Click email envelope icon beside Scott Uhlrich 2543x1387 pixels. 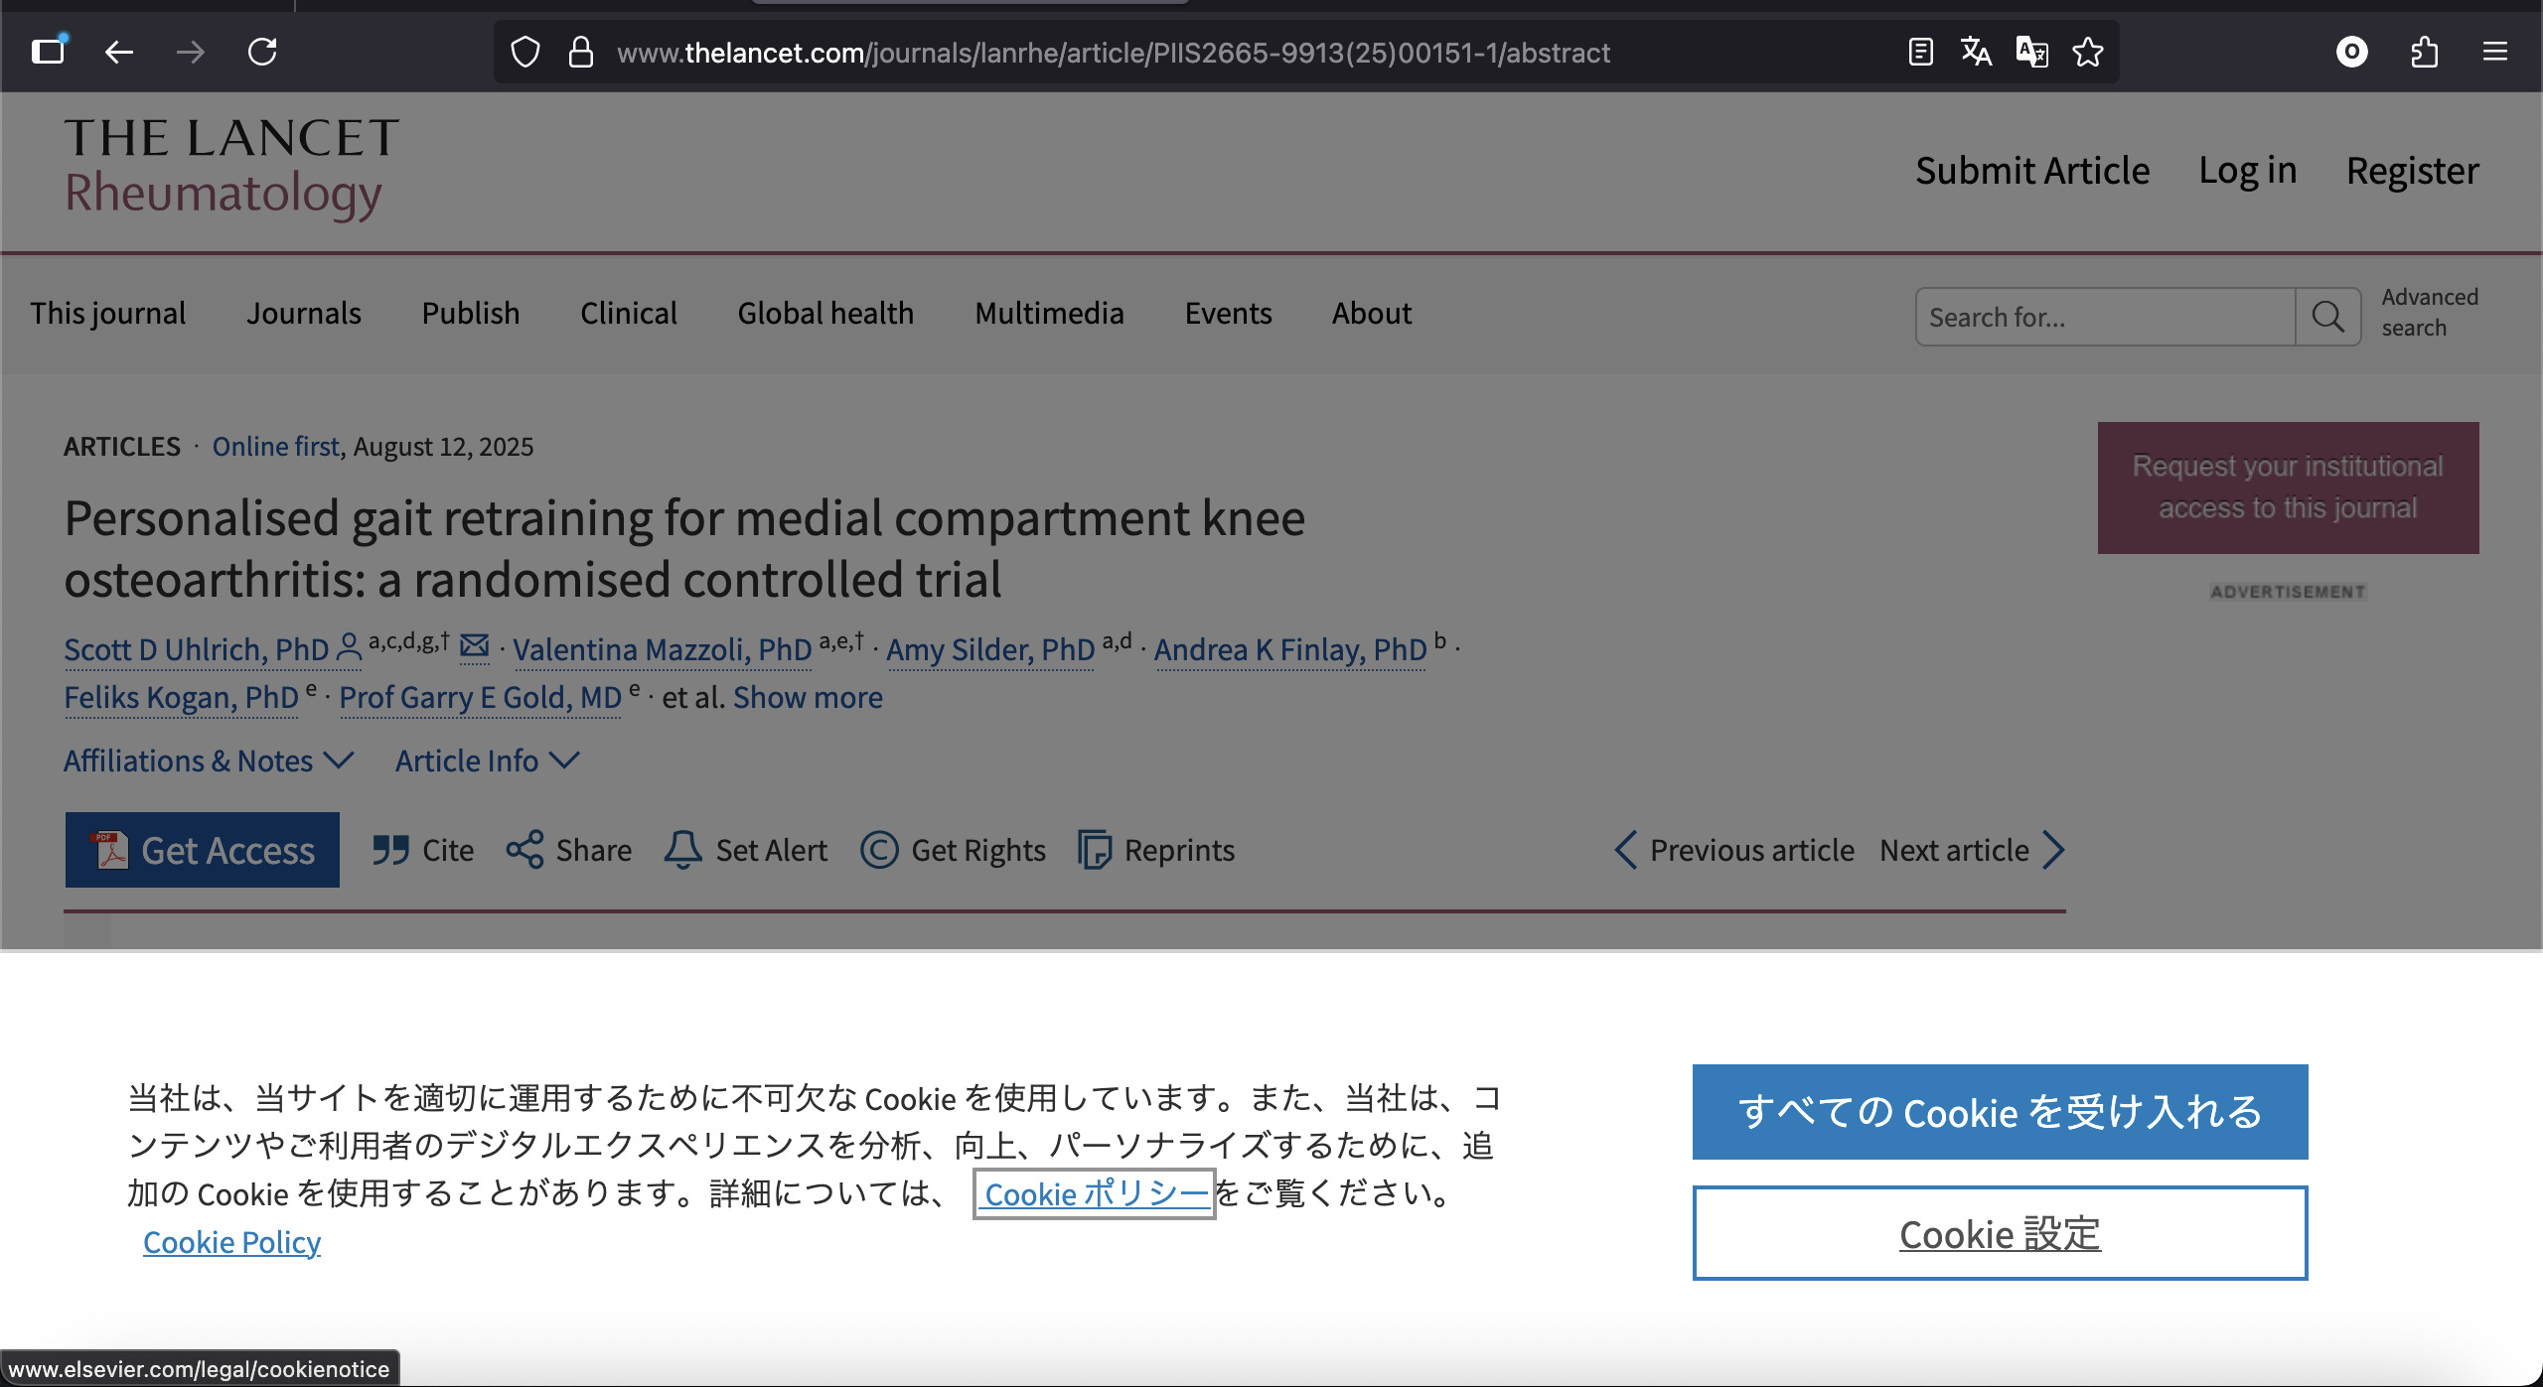click(475, 646)
